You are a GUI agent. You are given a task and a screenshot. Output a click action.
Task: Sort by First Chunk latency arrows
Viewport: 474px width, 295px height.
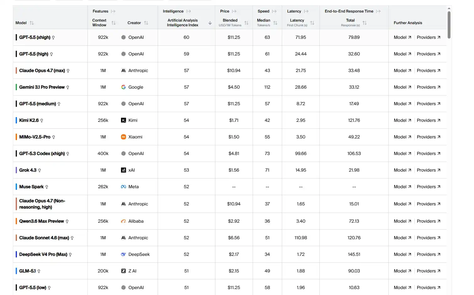click(x=312, y=23)
